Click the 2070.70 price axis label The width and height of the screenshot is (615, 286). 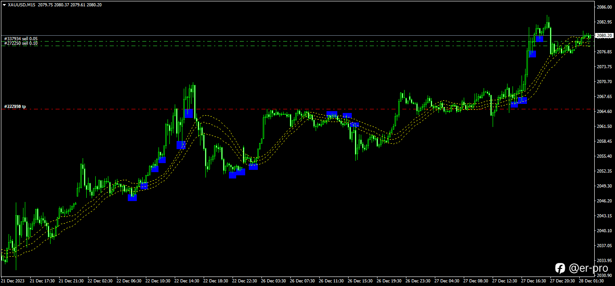click(604, 81)
